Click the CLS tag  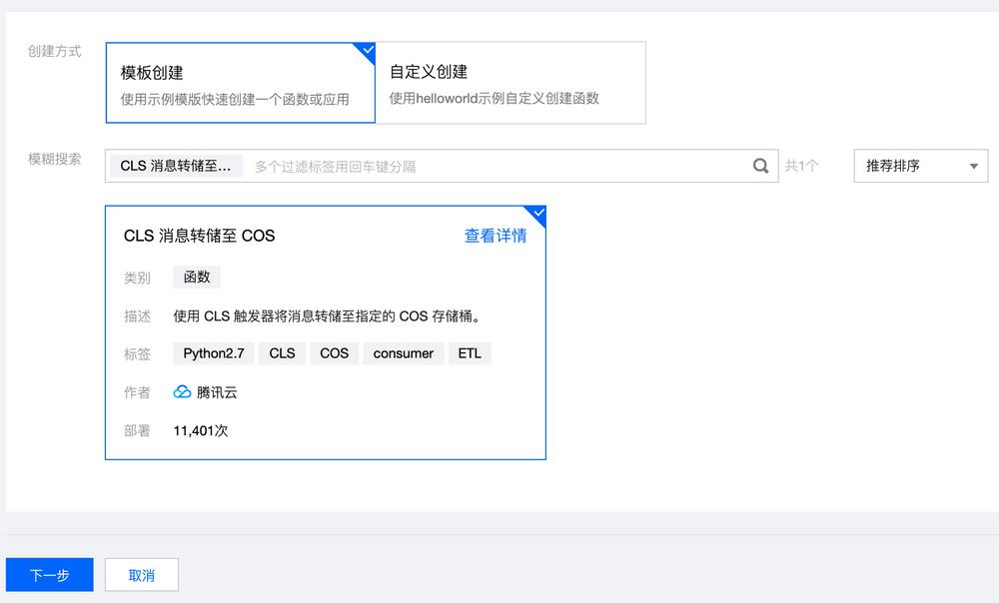[x=282, y=353]
